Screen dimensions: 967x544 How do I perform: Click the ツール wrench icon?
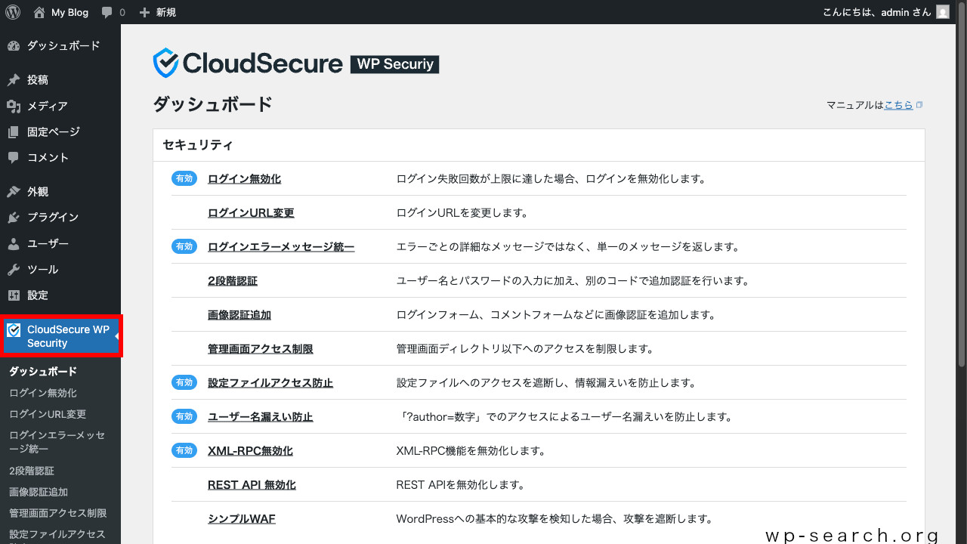point(15,269)
